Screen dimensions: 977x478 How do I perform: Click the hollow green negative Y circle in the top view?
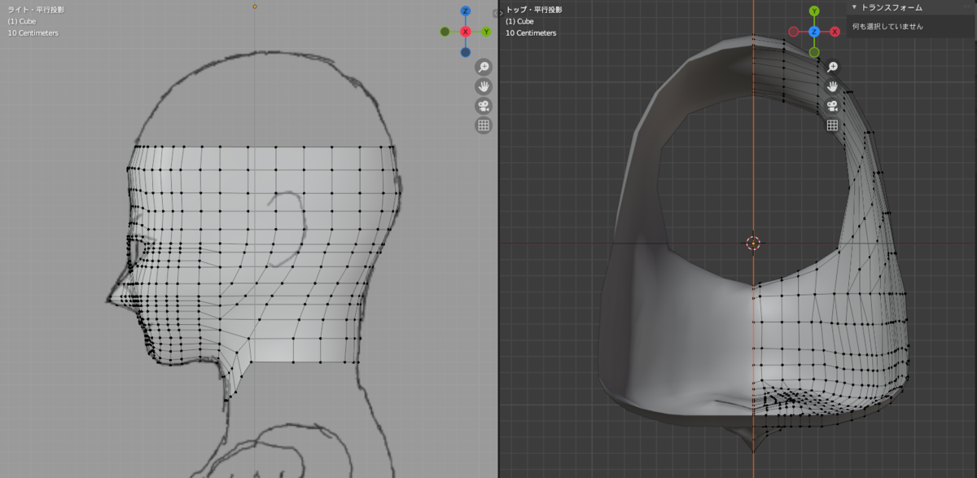click(814, 52)
